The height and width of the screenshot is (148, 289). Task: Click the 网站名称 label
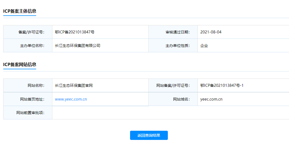coord(36,85)
